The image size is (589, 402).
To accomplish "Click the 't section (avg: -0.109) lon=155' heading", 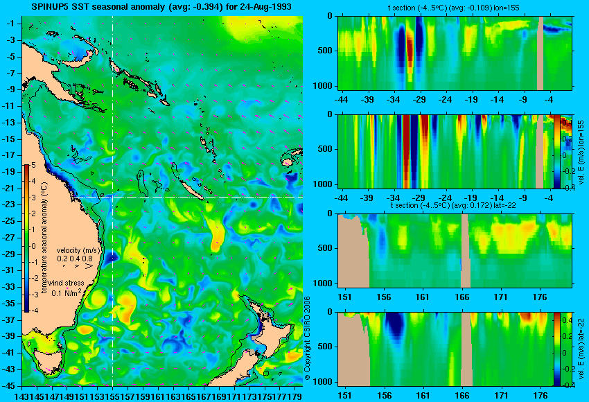I will pyautogui.click(x=453, y=8).
